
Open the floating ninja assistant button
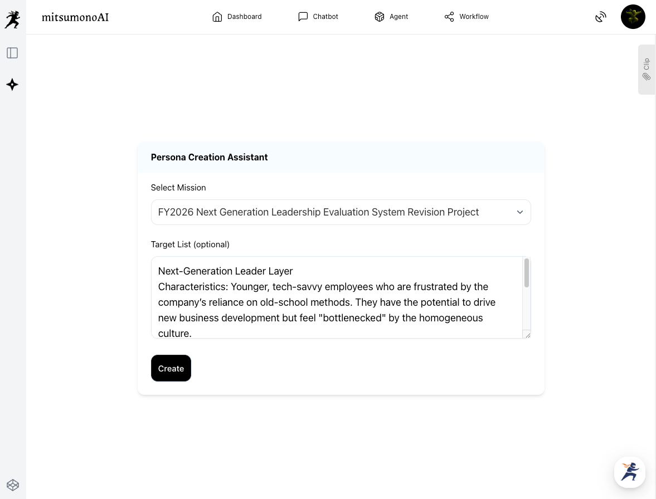pos(630,472)
